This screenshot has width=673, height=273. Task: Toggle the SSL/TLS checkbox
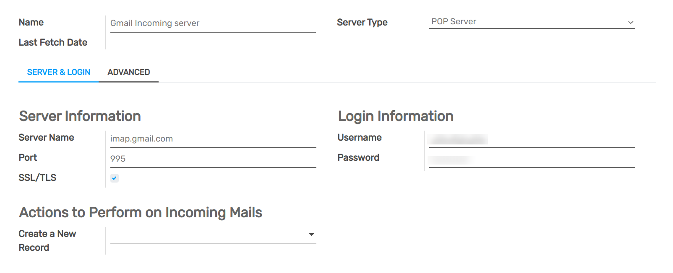(x=114, y=178)
